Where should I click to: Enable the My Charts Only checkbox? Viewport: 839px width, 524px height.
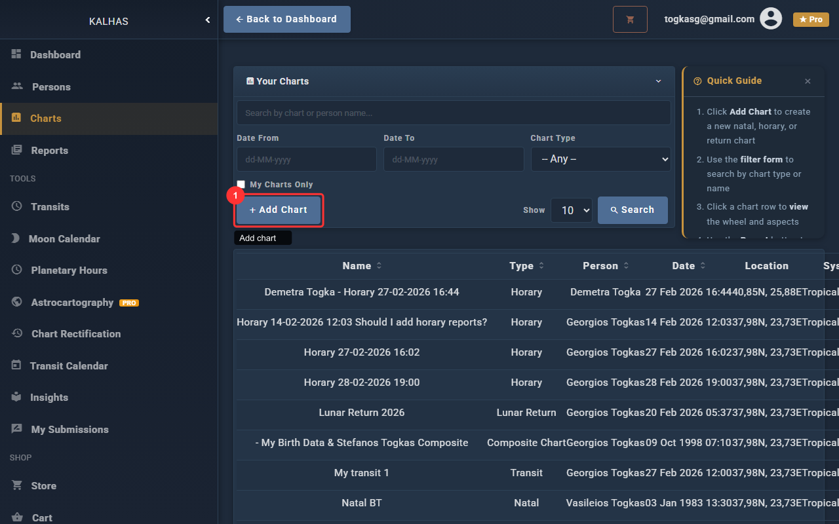tap(241, 185)
